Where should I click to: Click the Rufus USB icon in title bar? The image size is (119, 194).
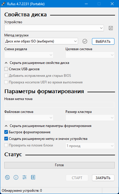3,4
